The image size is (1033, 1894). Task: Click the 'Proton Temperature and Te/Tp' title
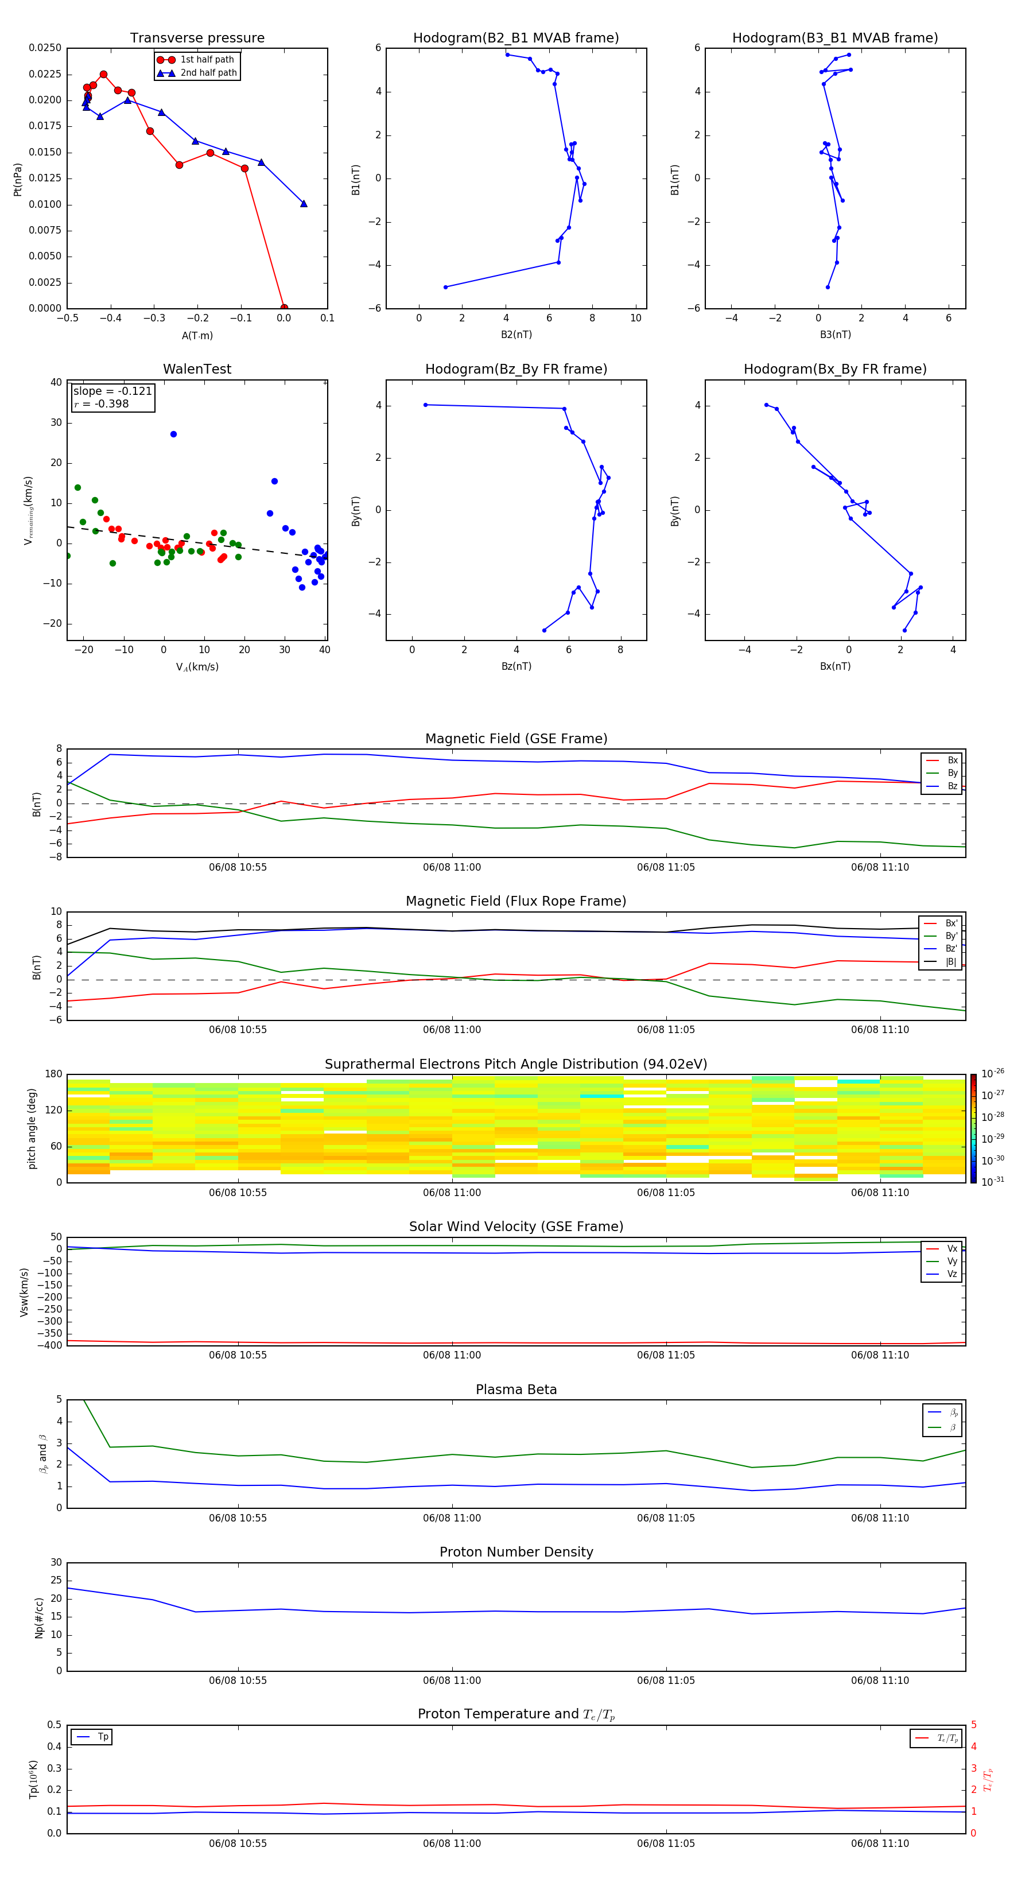coord(516,1714)
